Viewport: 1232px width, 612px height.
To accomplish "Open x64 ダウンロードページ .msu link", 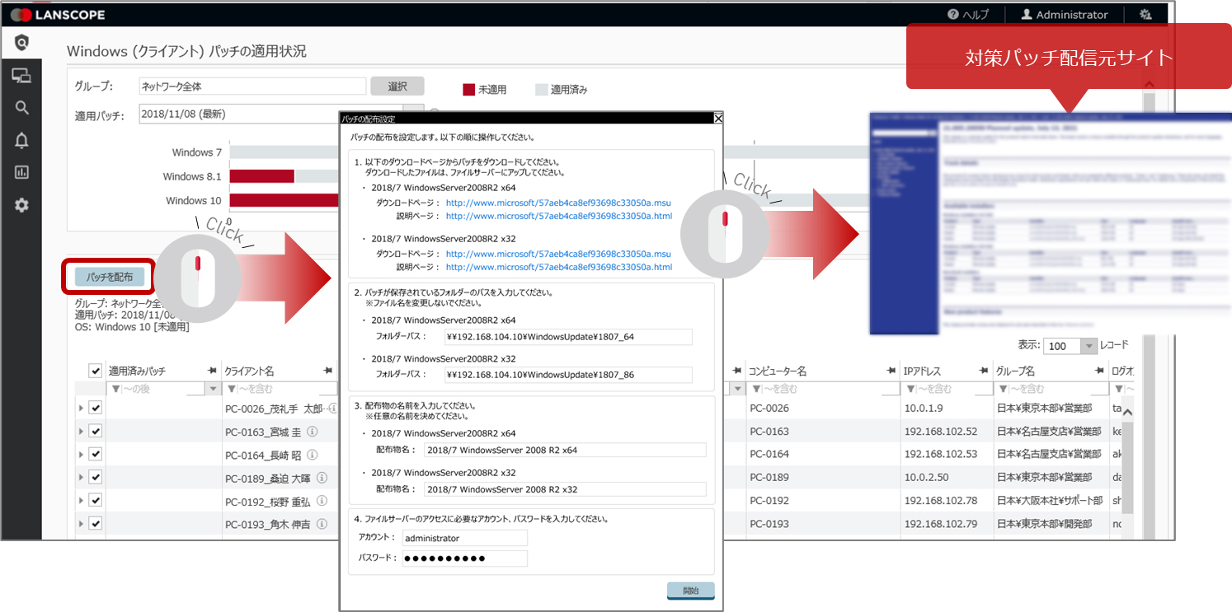I will tap(558, 202).
